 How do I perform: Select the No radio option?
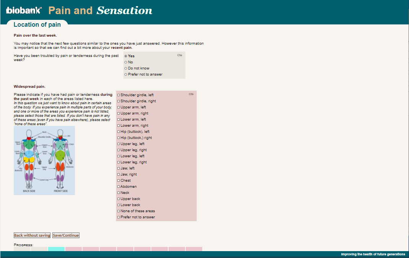(126, 62)
